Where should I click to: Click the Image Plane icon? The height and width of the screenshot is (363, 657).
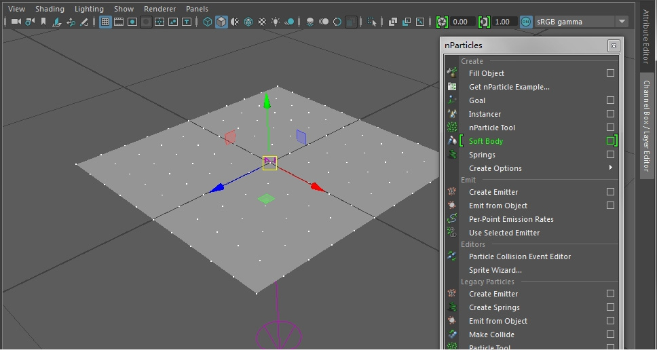[56, 22]
